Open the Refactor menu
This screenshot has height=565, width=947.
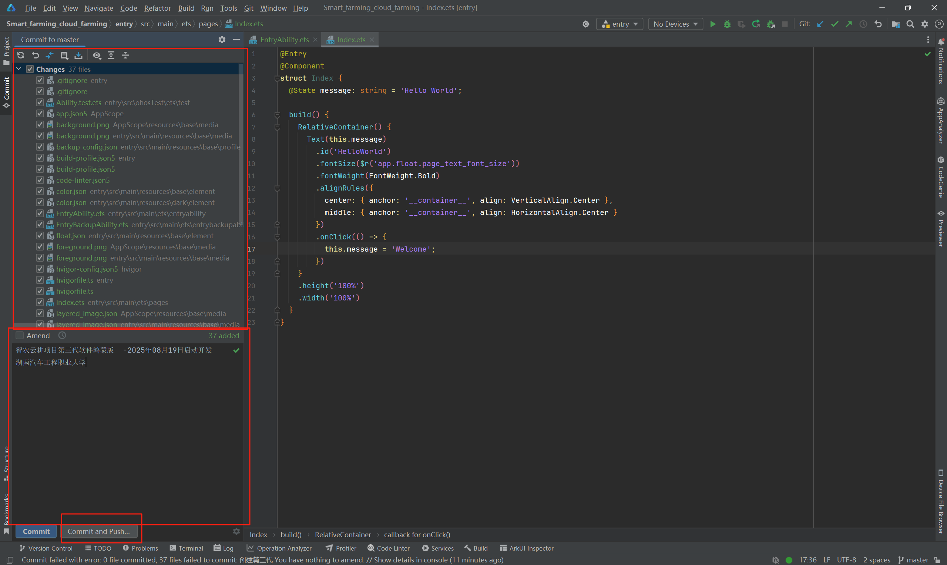[x=157, y=8]
